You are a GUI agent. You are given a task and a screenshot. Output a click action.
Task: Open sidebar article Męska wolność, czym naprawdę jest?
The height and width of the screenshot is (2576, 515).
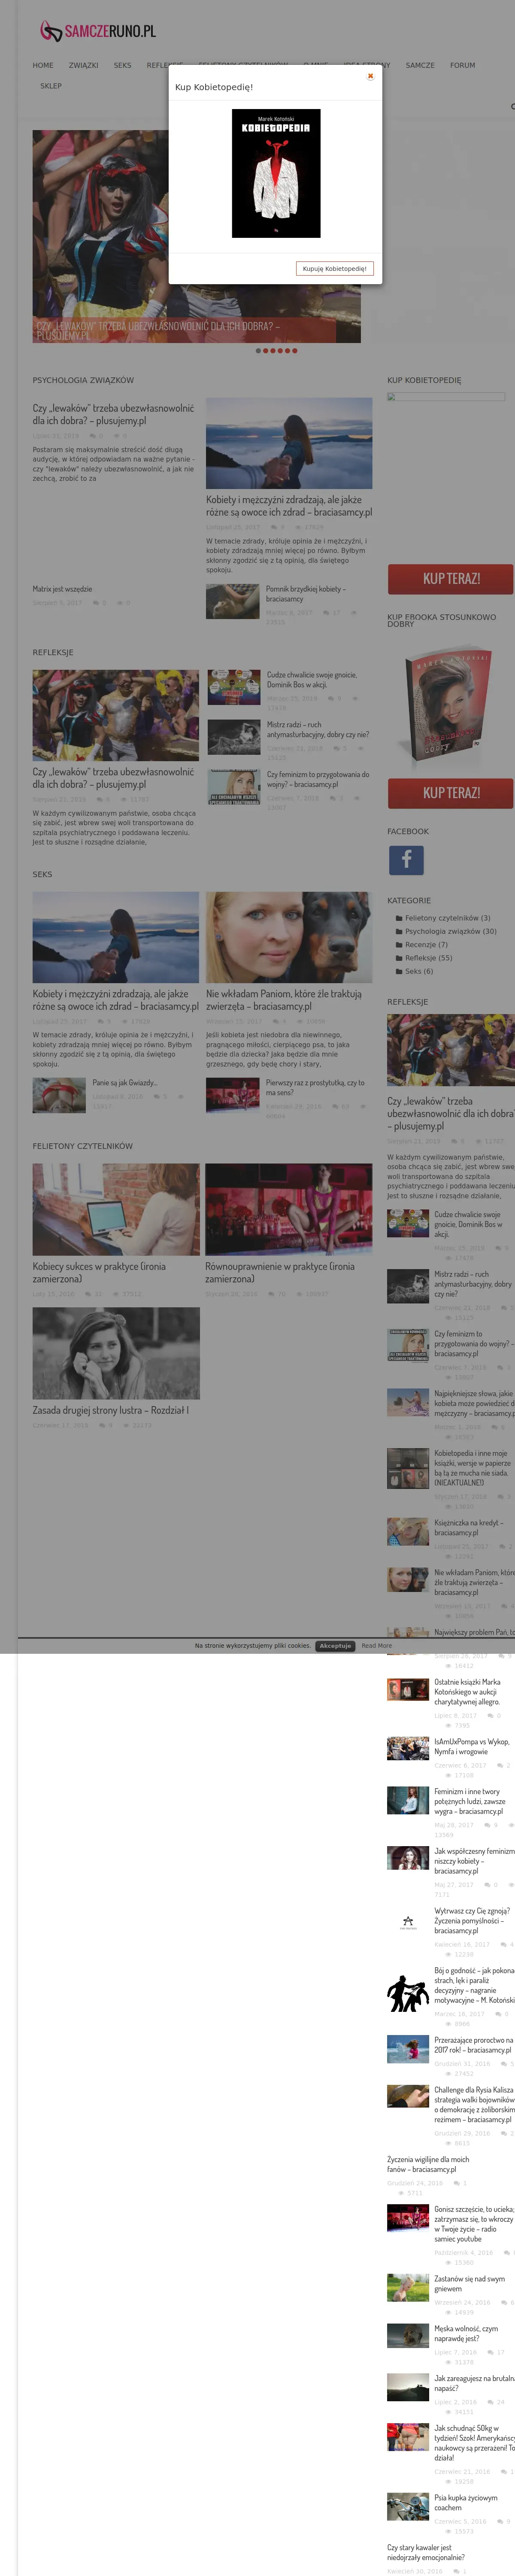click(466, 2333)
